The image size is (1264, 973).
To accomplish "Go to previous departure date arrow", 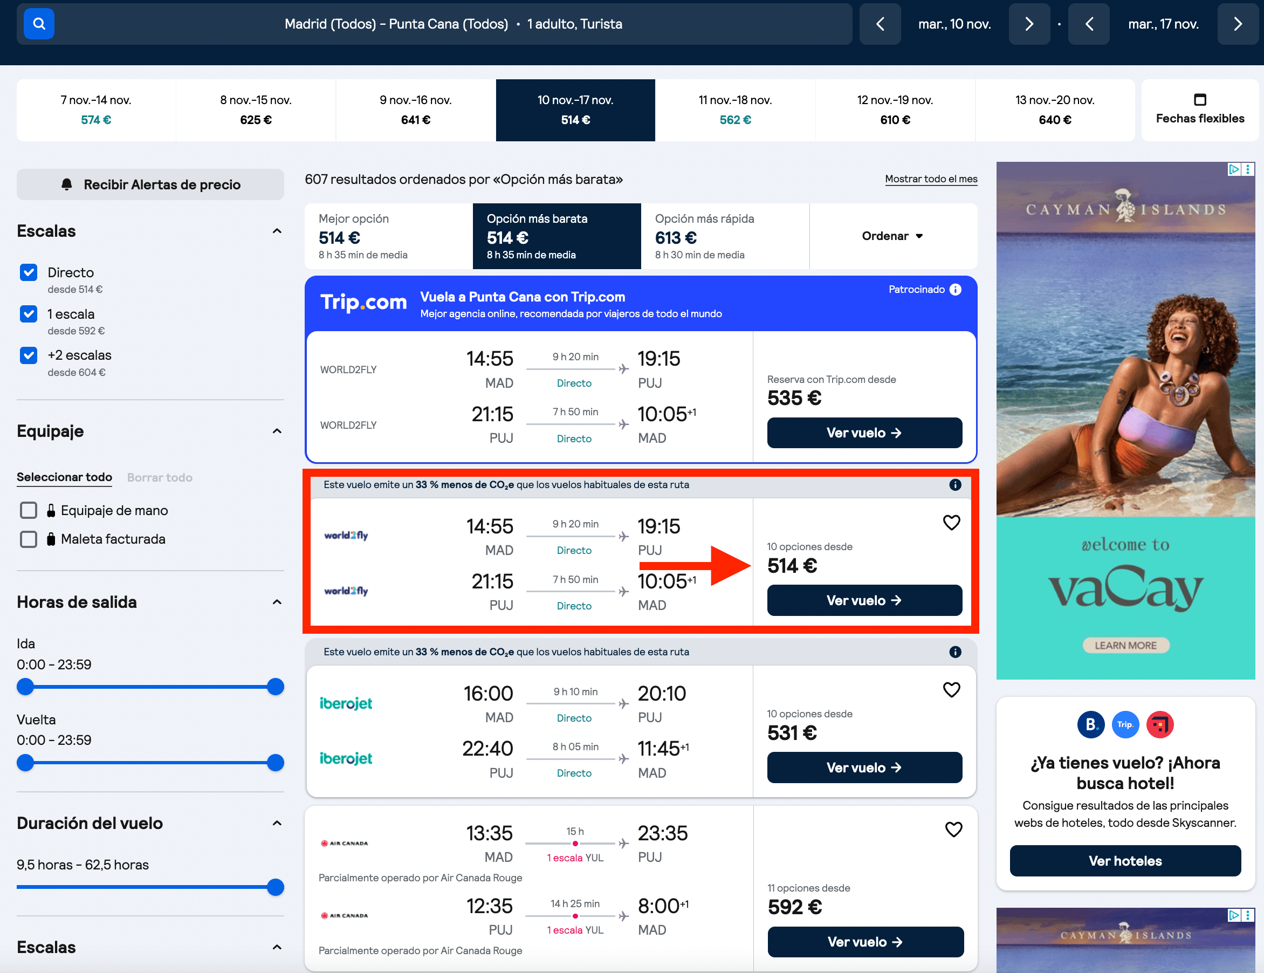I will click(x=880, y=24).
